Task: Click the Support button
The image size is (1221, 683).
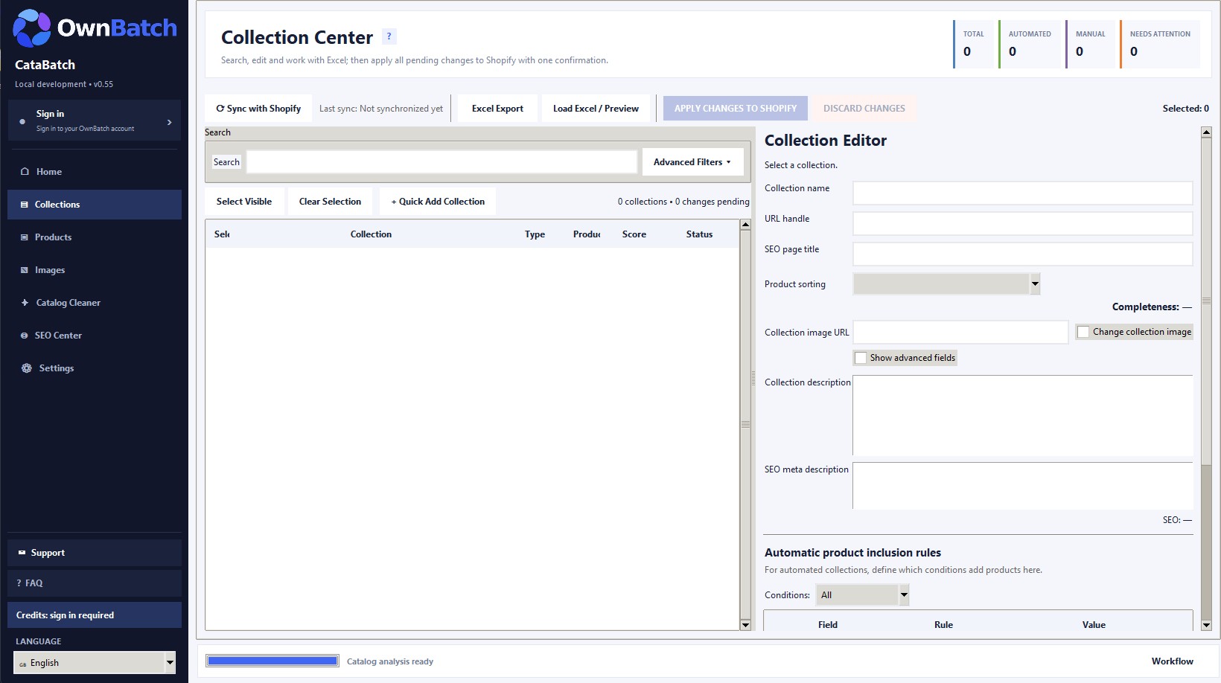Action: 95,553
